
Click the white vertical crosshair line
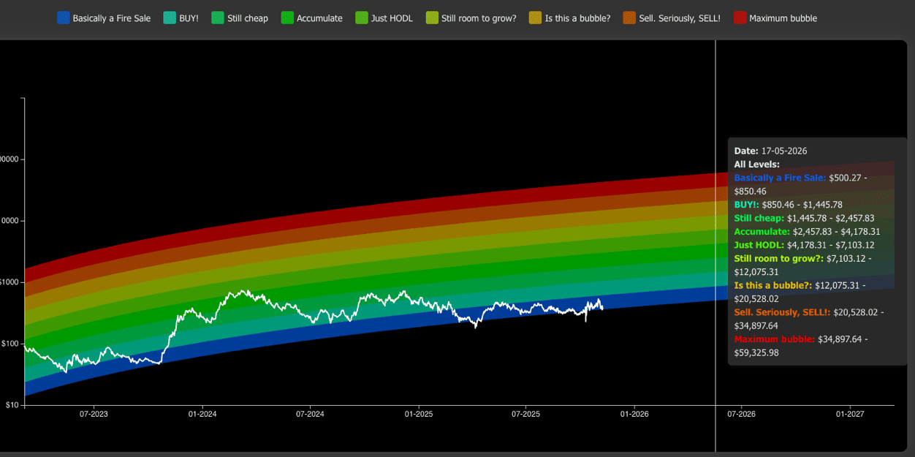[x=715, y=88]
